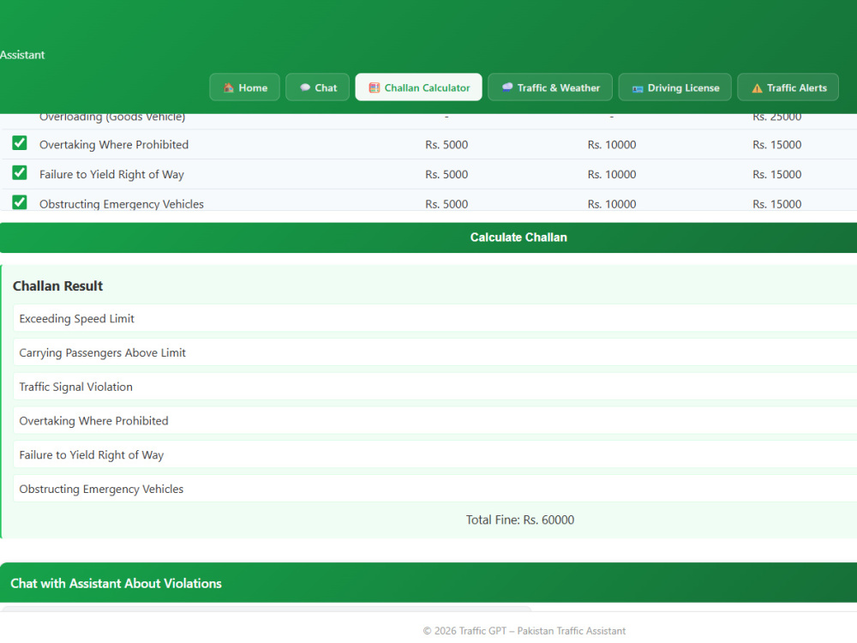Viewport: 857px width, 643px height.
Task: Click Rs. 10000 in Obstructing Emergency Vehicles row
Action: tap(612, 204)
